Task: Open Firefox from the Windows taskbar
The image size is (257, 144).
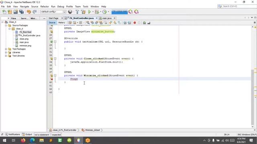Action: [x=23, y=140]
